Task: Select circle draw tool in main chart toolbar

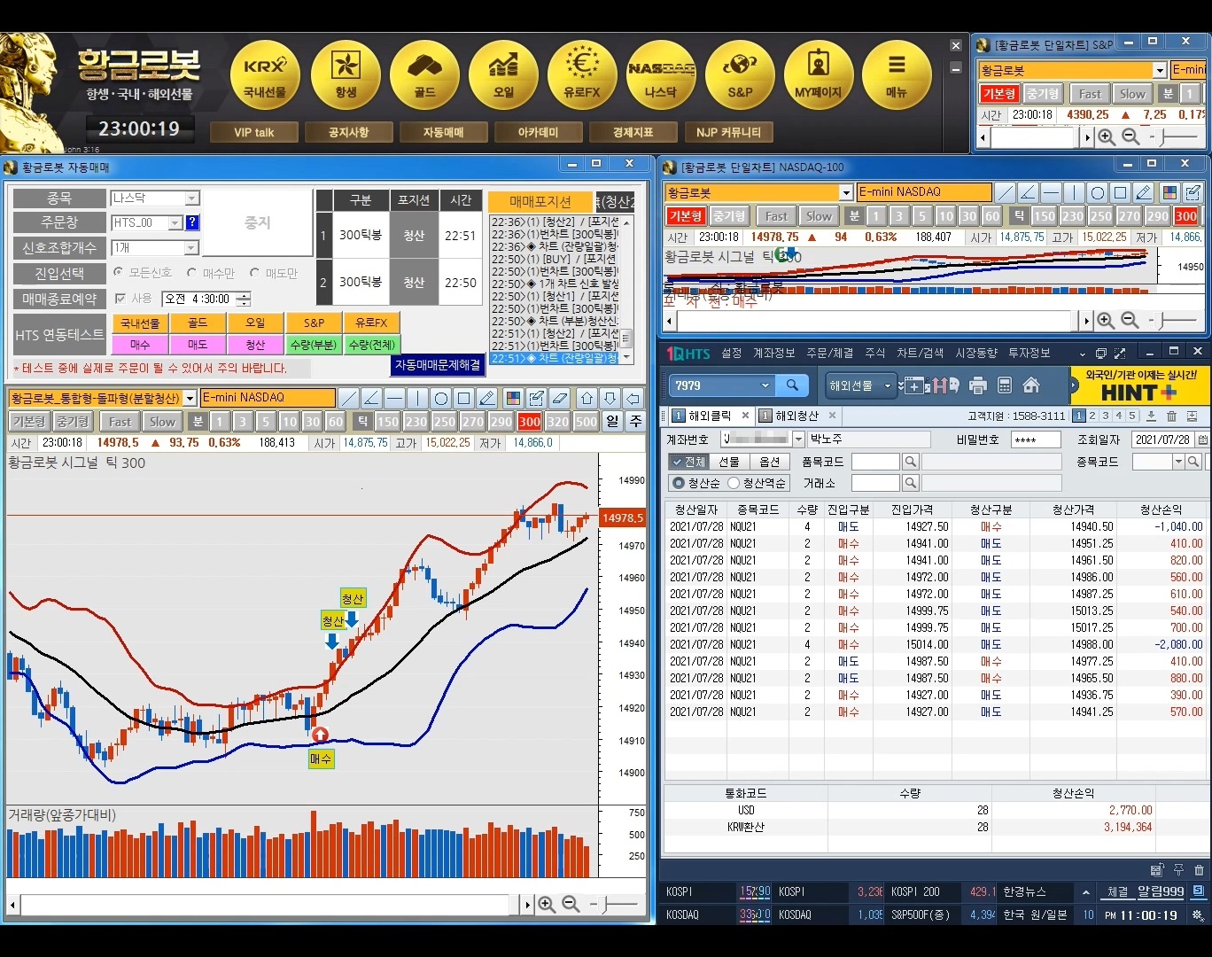Action: coord(441,398)
